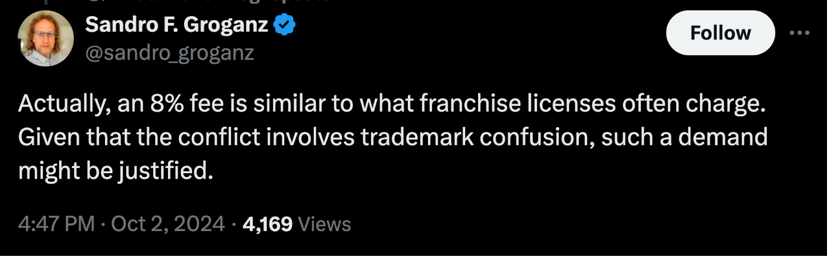Viewport: 827px width, 256px height.
Task: Click the Oct 2, 2024 date
Action: (x=168, y=224)
